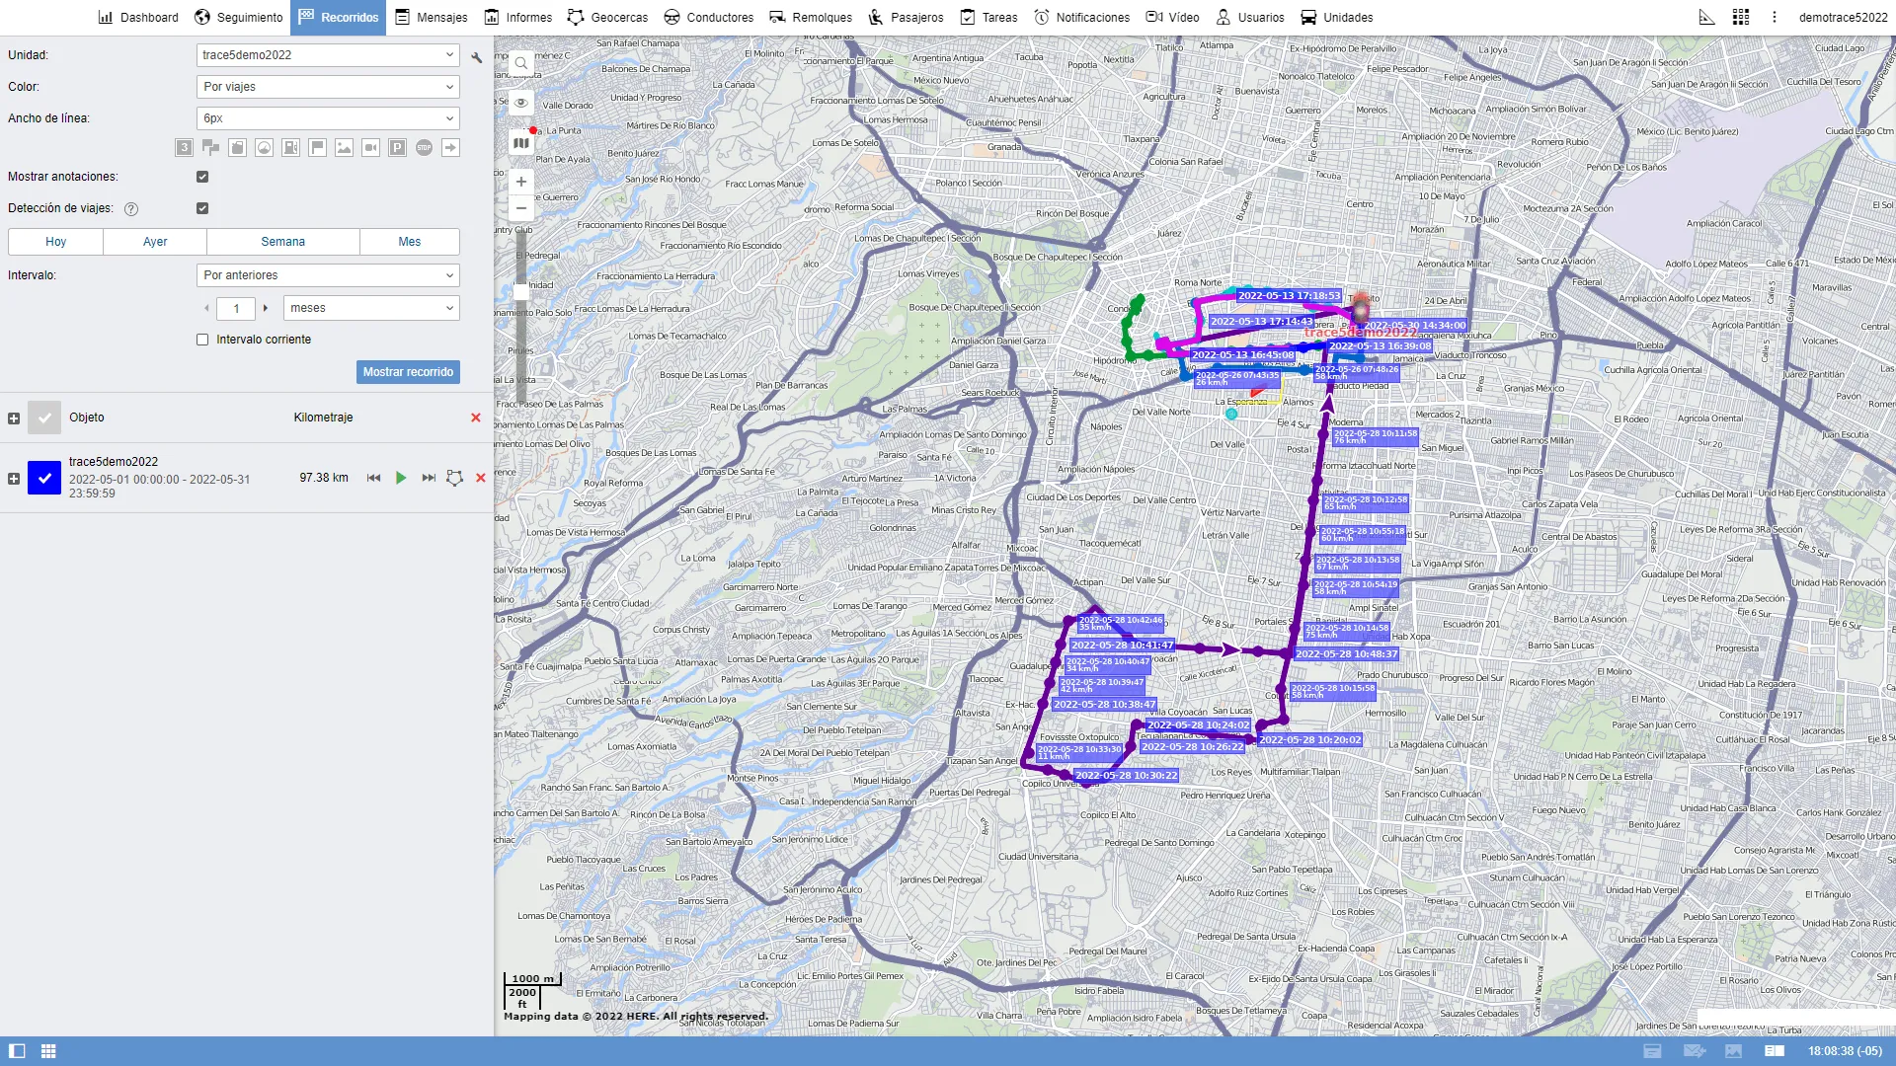Open the map layers selector icon
The height and width of the screenshot is (1066, 1896).
521,142
